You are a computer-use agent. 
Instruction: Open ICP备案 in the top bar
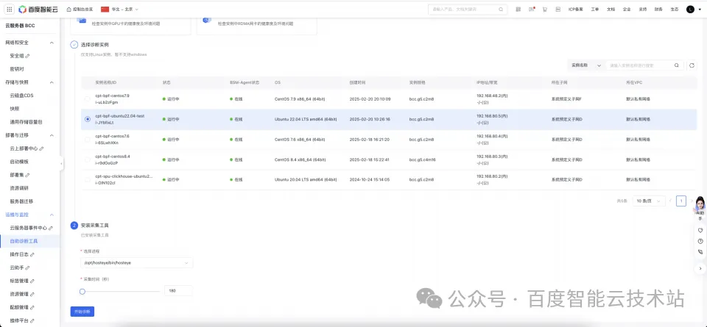point(575,9)
